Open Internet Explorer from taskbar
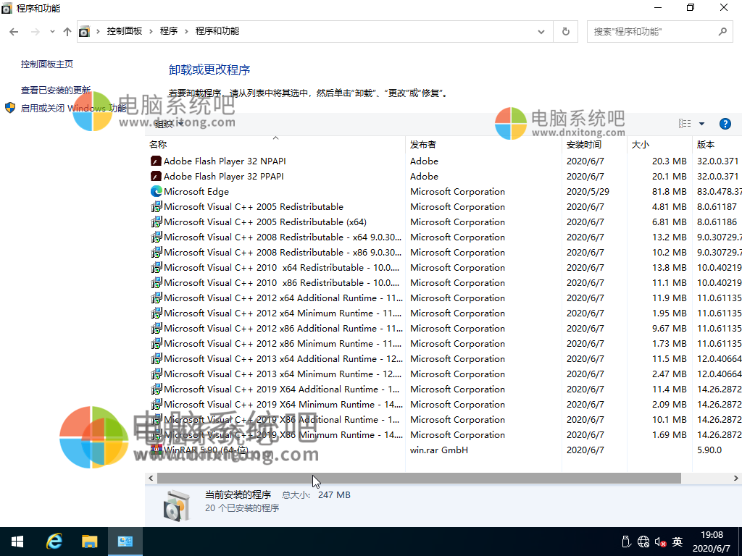 (x=54, y=541)
